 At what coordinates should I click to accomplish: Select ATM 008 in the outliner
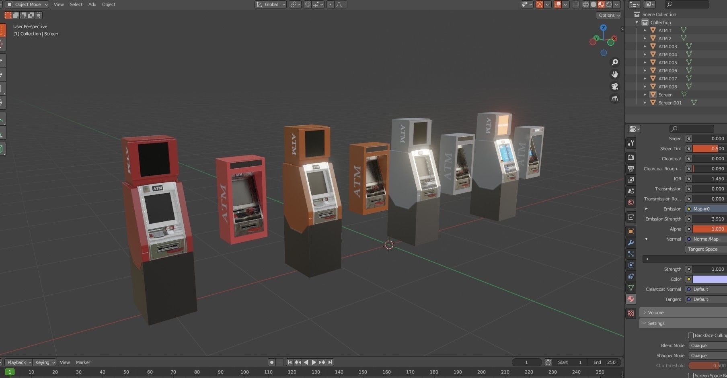coord(667,87)
